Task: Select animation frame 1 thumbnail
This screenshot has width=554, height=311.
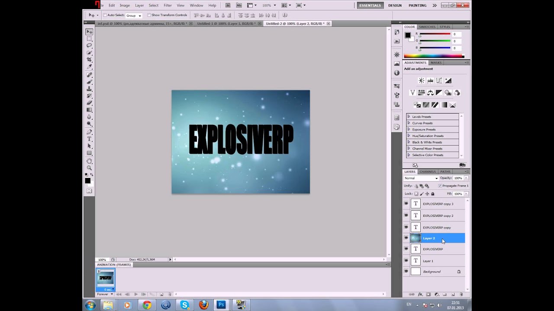Action: tap(106, 279)
